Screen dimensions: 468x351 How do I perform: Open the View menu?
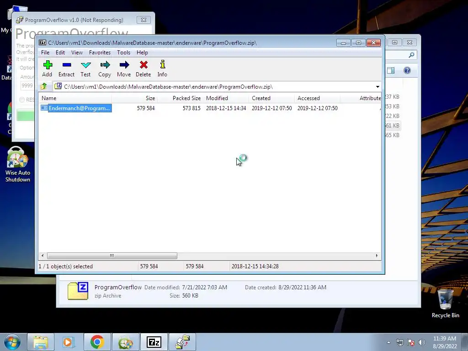pos(77,53)
